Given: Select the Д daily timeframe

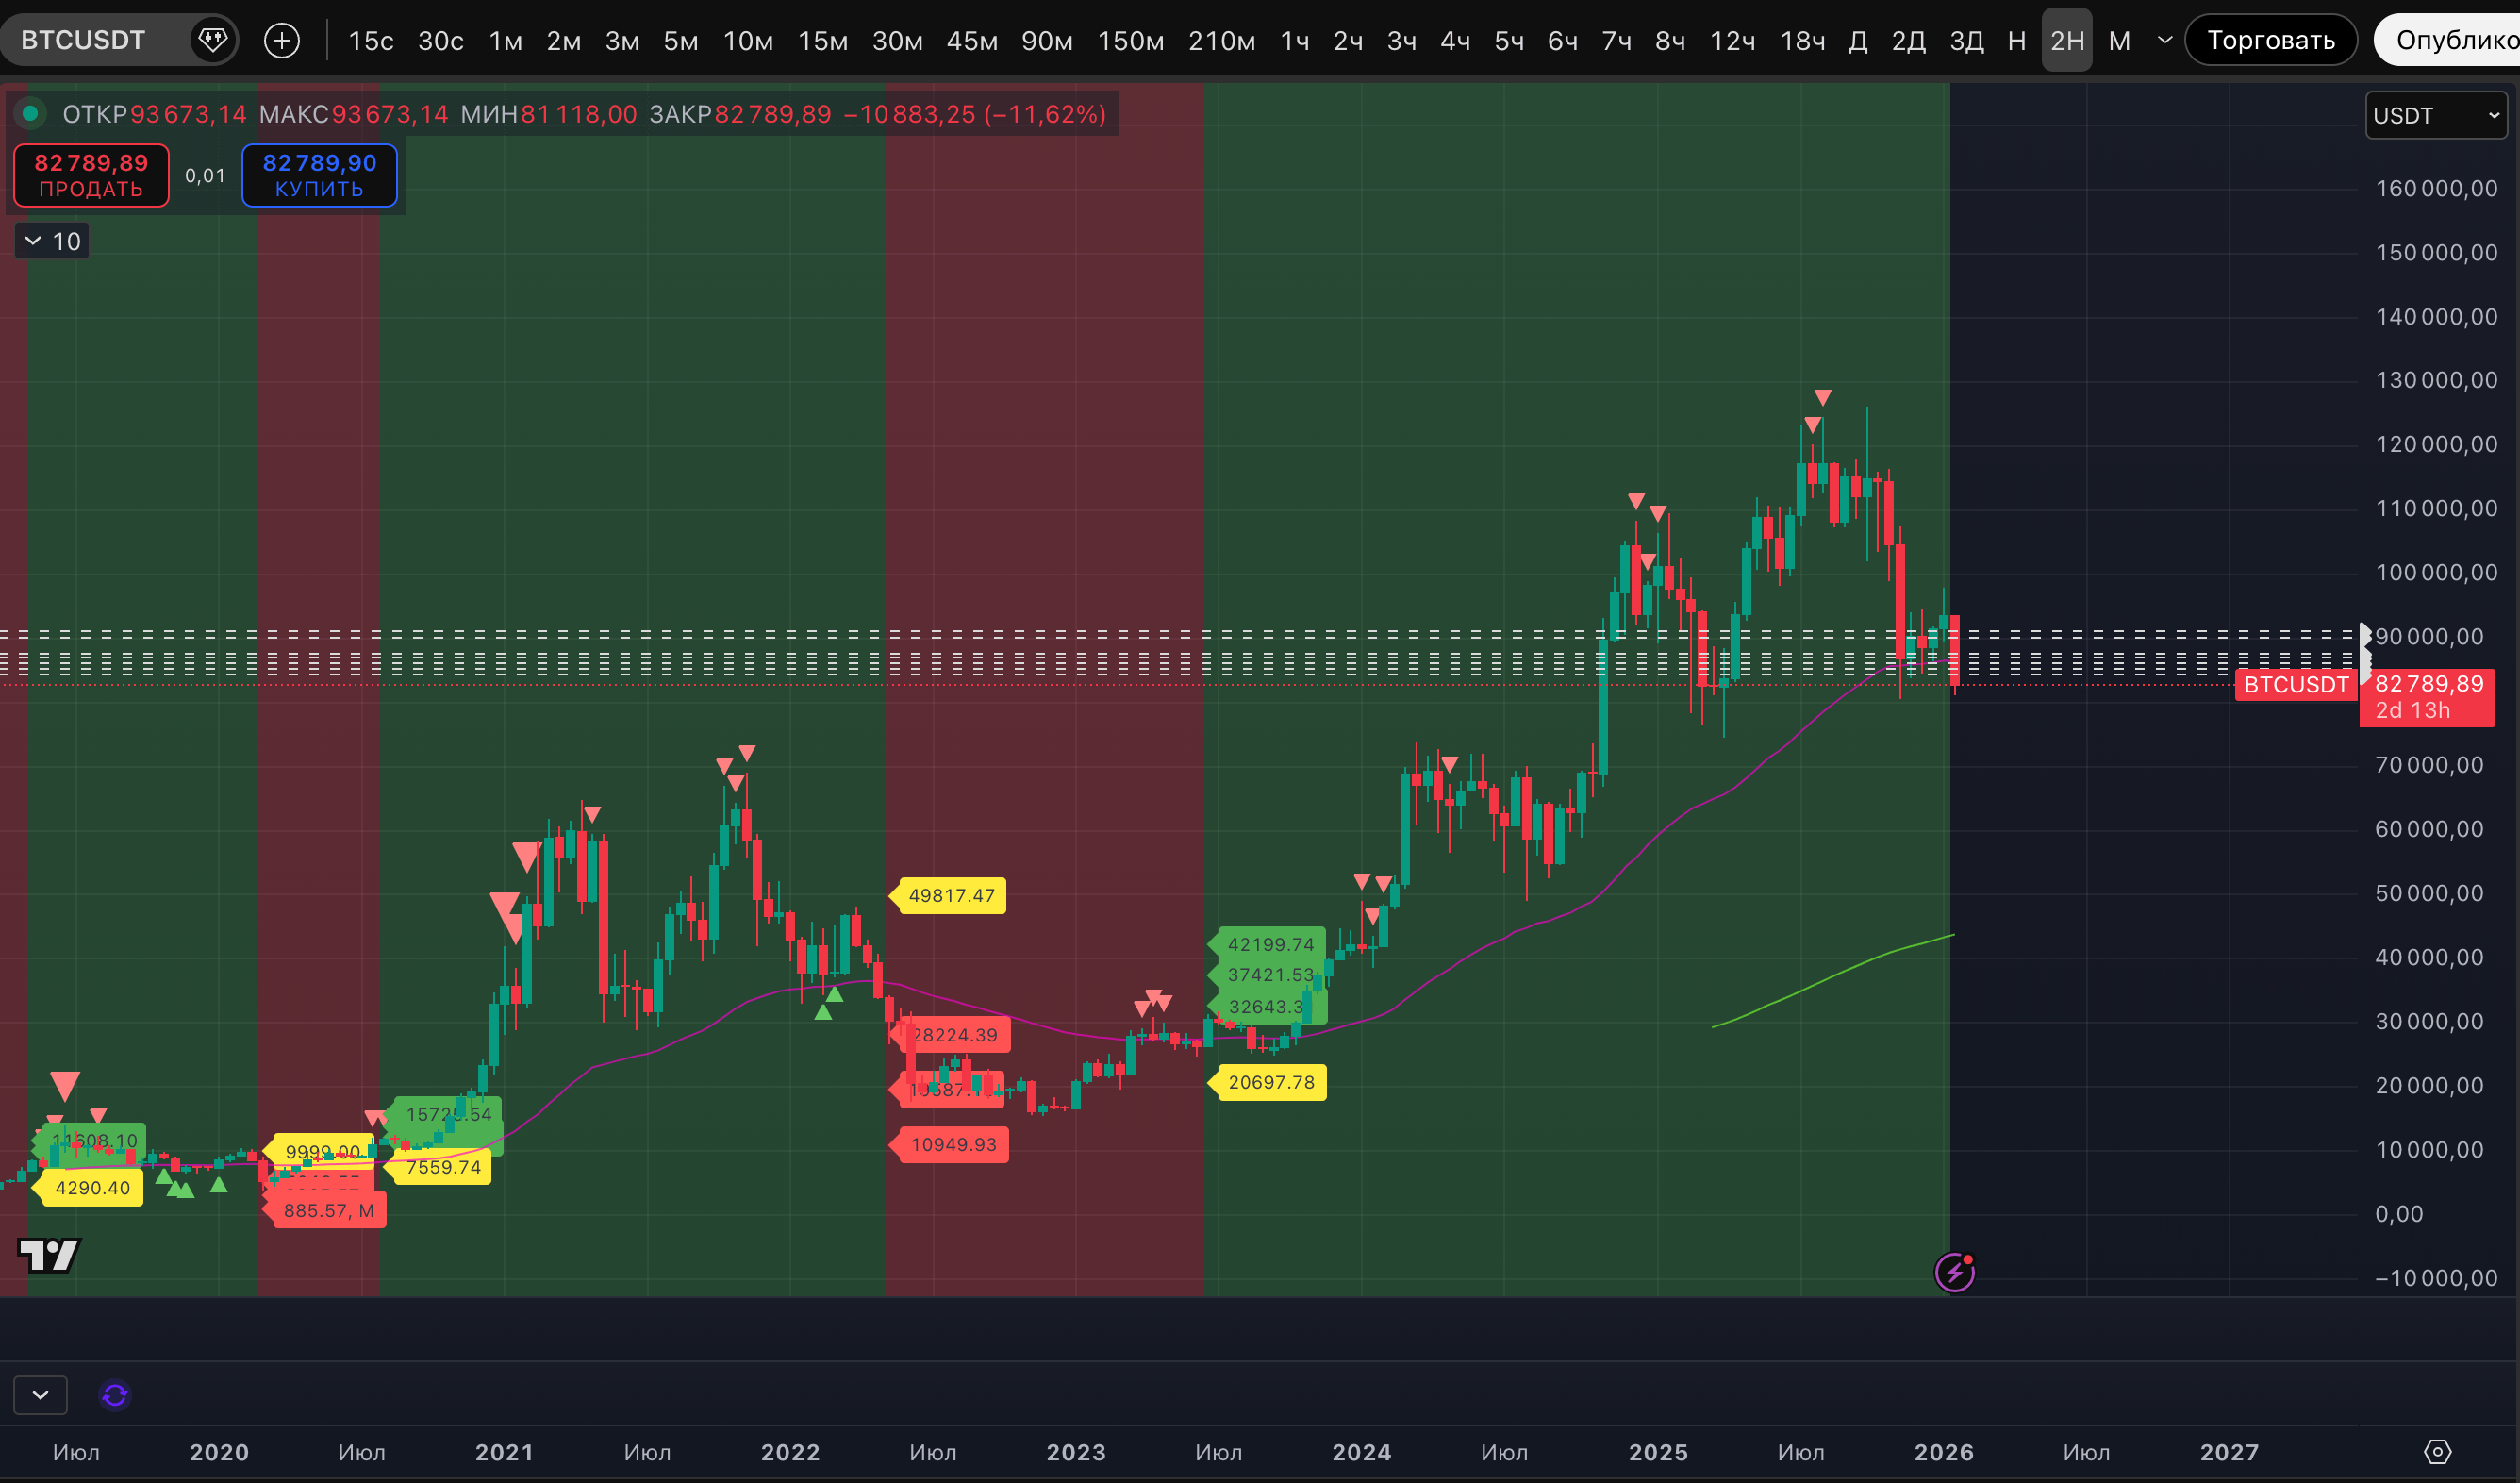Looking at the screenshot, I should 1857,40.
